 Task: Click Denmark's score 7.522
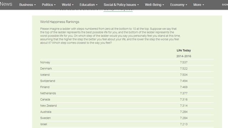coord(184,69)
